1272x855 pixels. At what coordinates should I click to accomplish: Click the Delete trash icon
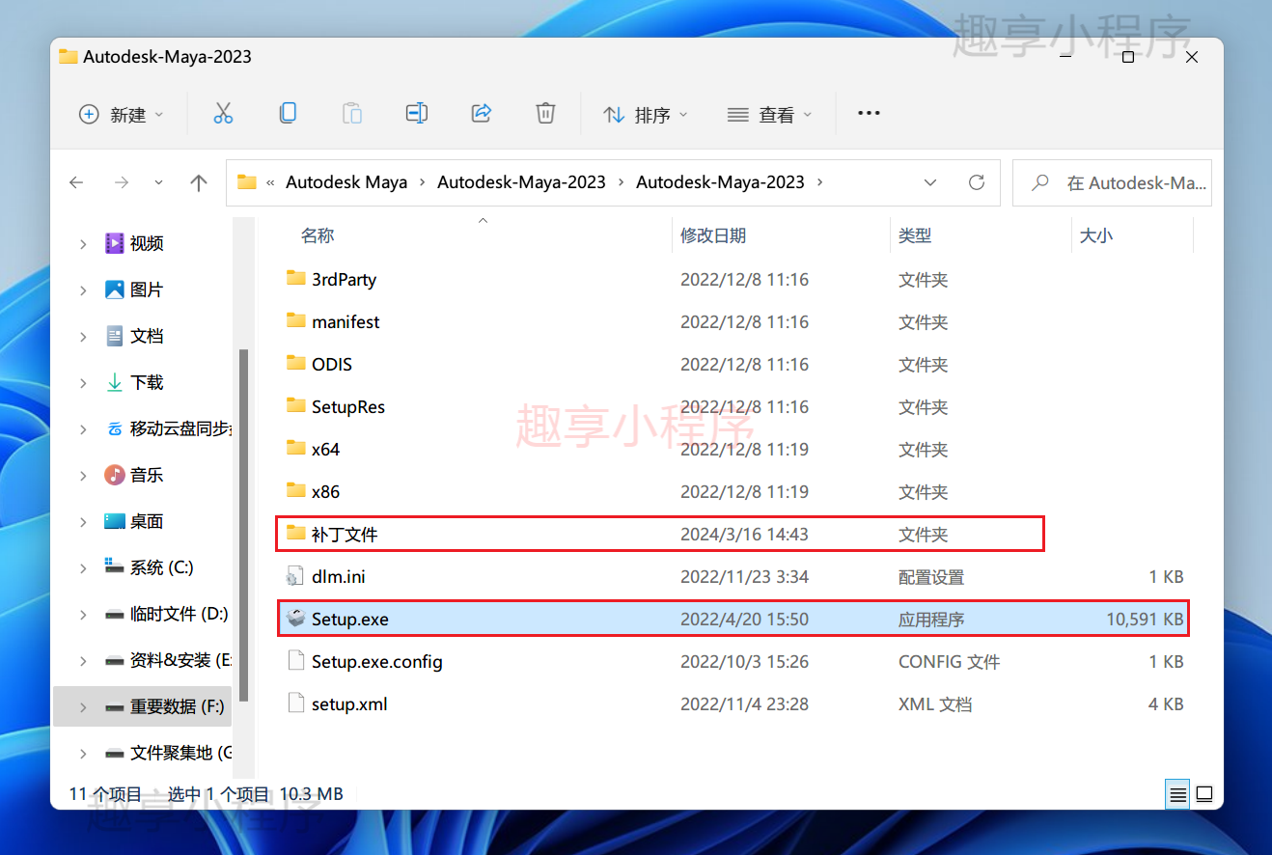[545, 114]
